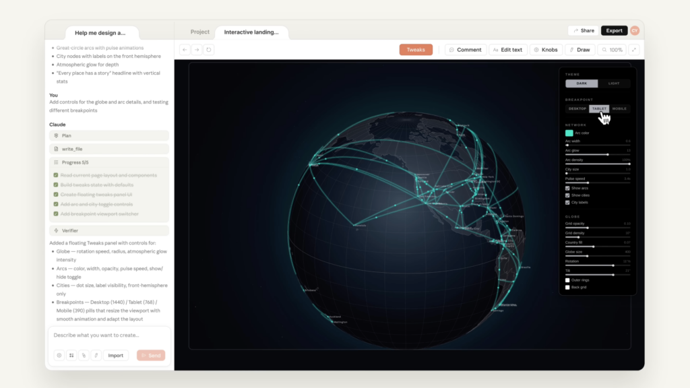This screenshot has height=388, width=690.
Task: Select the Draw tool
Action: click(580, 50)
